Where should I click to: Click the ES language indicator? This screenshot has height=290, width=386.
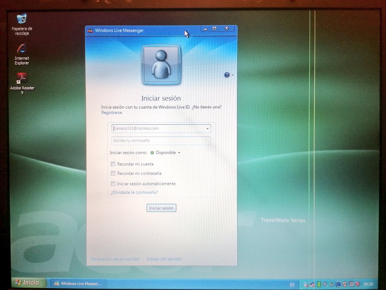click(292, 285)
